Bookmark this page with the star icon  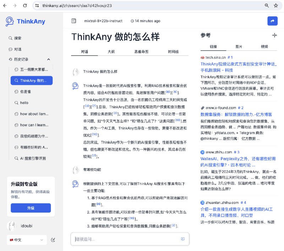276,6
